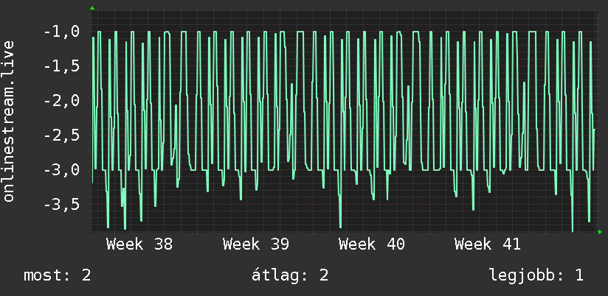This screenshot has height=296, width=608.
Task: Click the 'Week 38' axis label
Action: [x=139, y=244]
